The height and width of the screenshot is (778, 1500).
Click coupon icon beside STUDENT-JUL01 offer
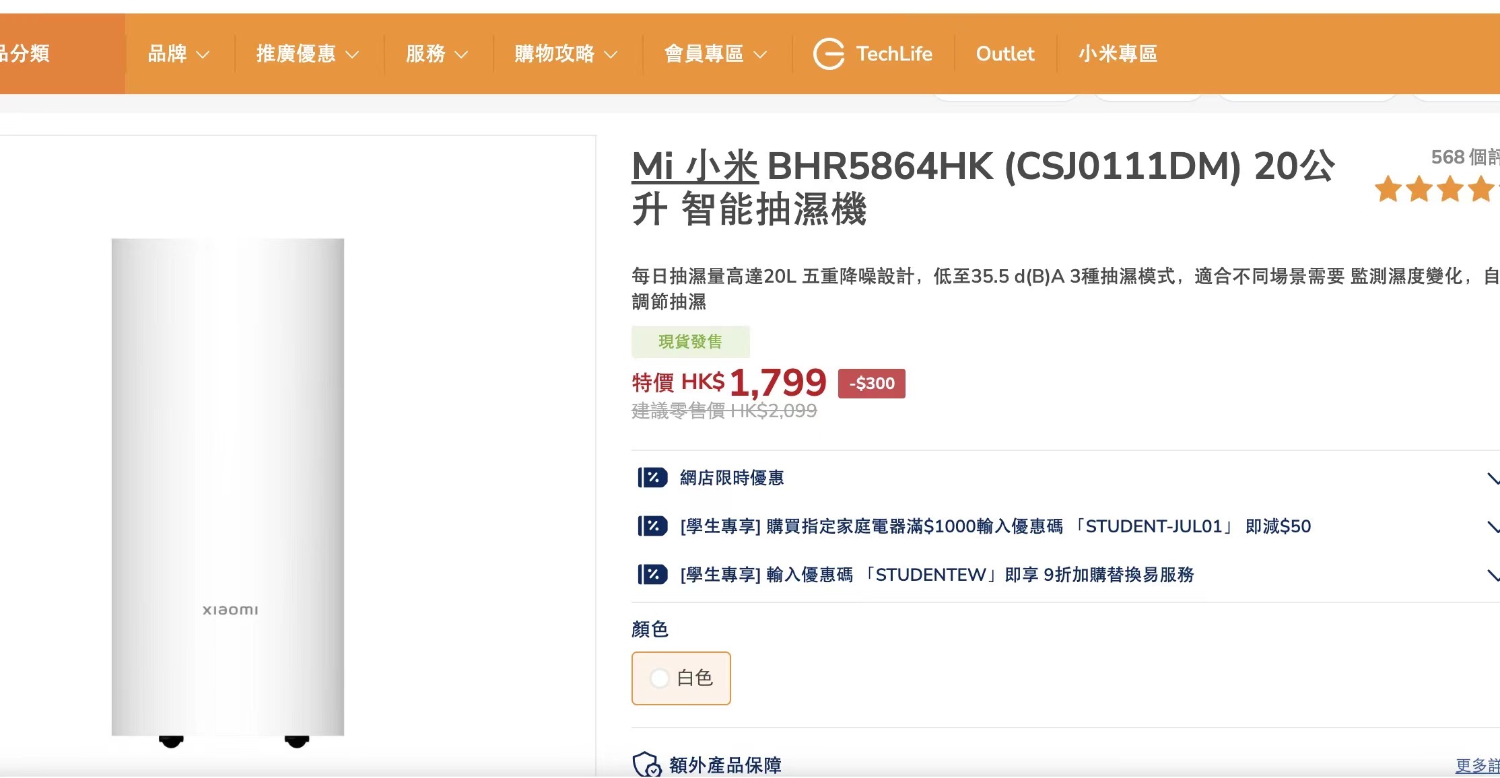(x=652, y=526)
